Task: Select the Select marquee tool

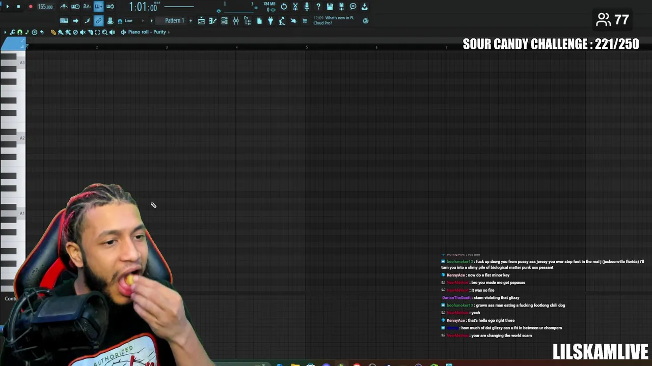Action: point(97,32)
